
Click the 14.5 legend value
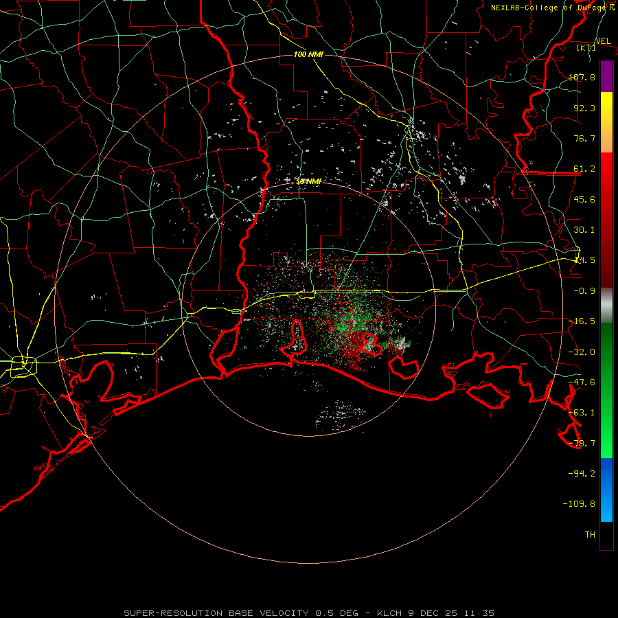point(584,260)
